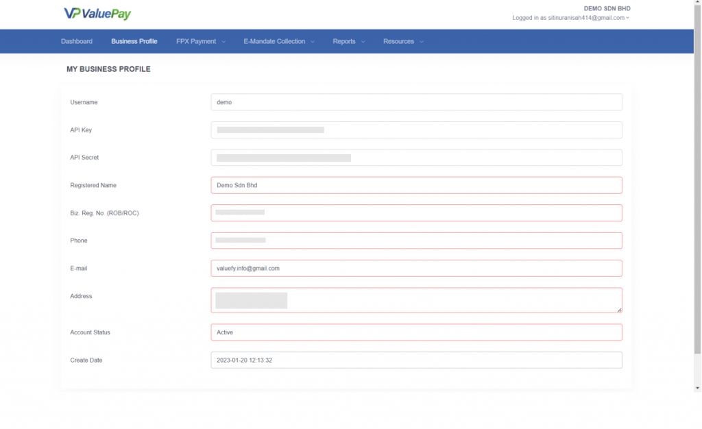This screenshot has width=702, height=429.
Task: Open the Resources dropdown menu
Action: coord(402,41)
